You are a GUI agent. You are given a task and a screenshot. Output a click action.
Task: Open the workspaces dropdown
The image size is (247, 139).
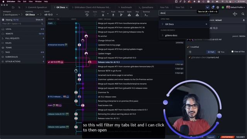tap(12, 15)
